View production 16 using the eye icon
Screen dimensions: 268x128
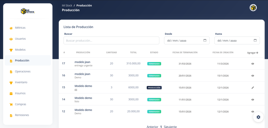[253, 76]
